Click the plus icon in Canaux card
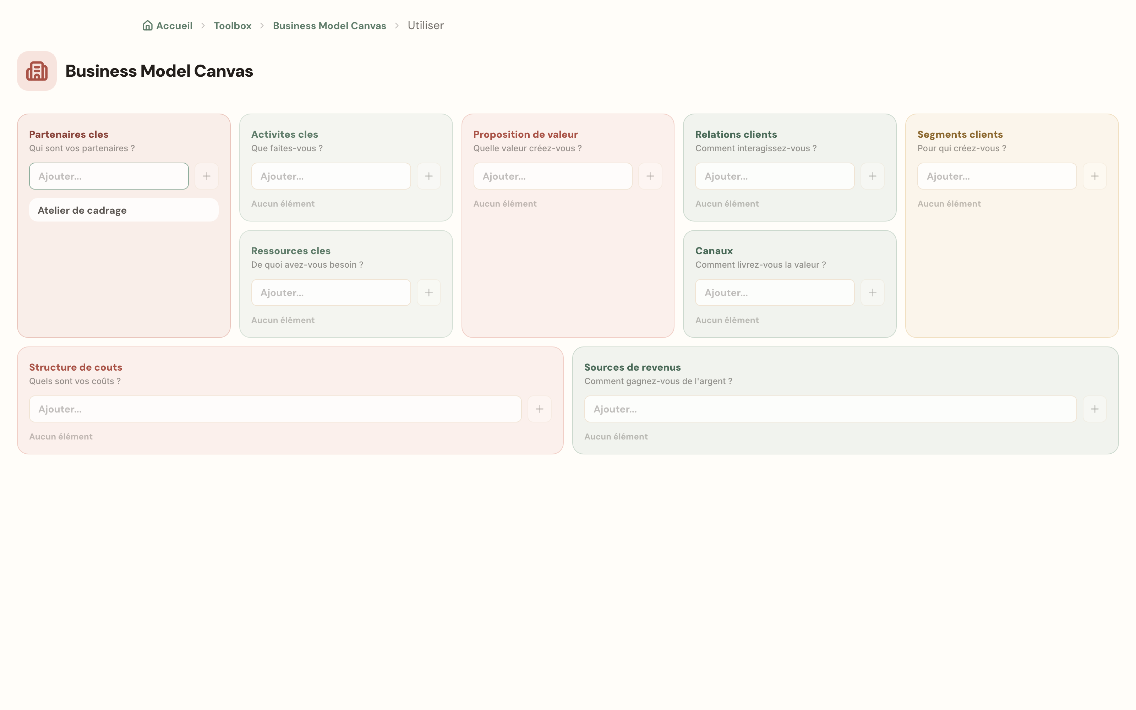This screenshot has height=710, width=1136. click(873, 293)
